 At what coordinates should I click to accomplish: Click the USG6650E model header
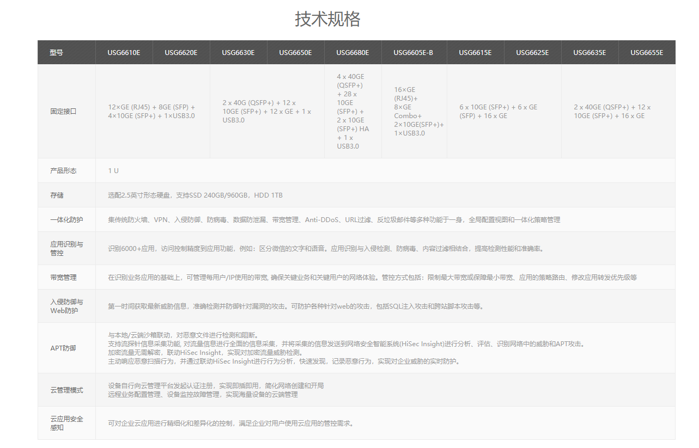(295, 53)
